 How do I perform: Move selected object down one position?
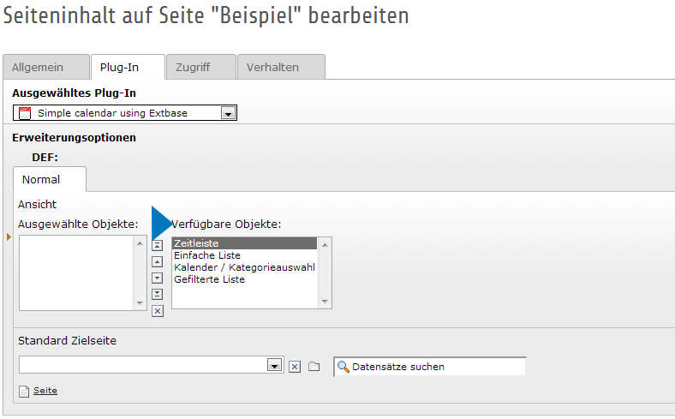(157, 277)
